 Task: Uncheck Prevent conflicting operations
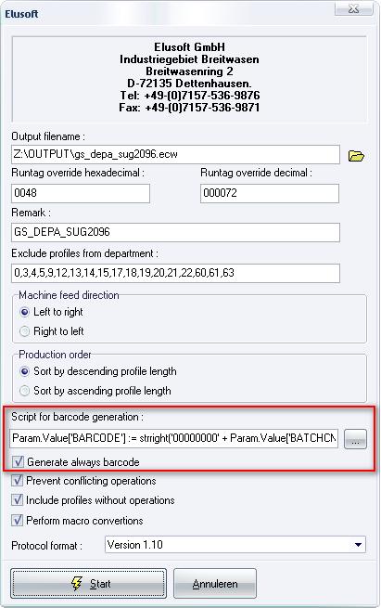(x=17, y=481)
